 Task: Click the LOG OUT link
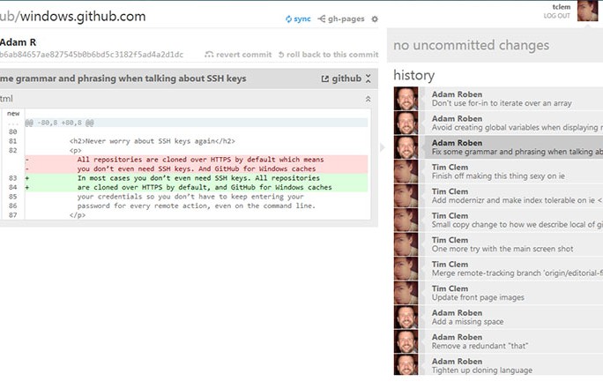coord(556,16)
